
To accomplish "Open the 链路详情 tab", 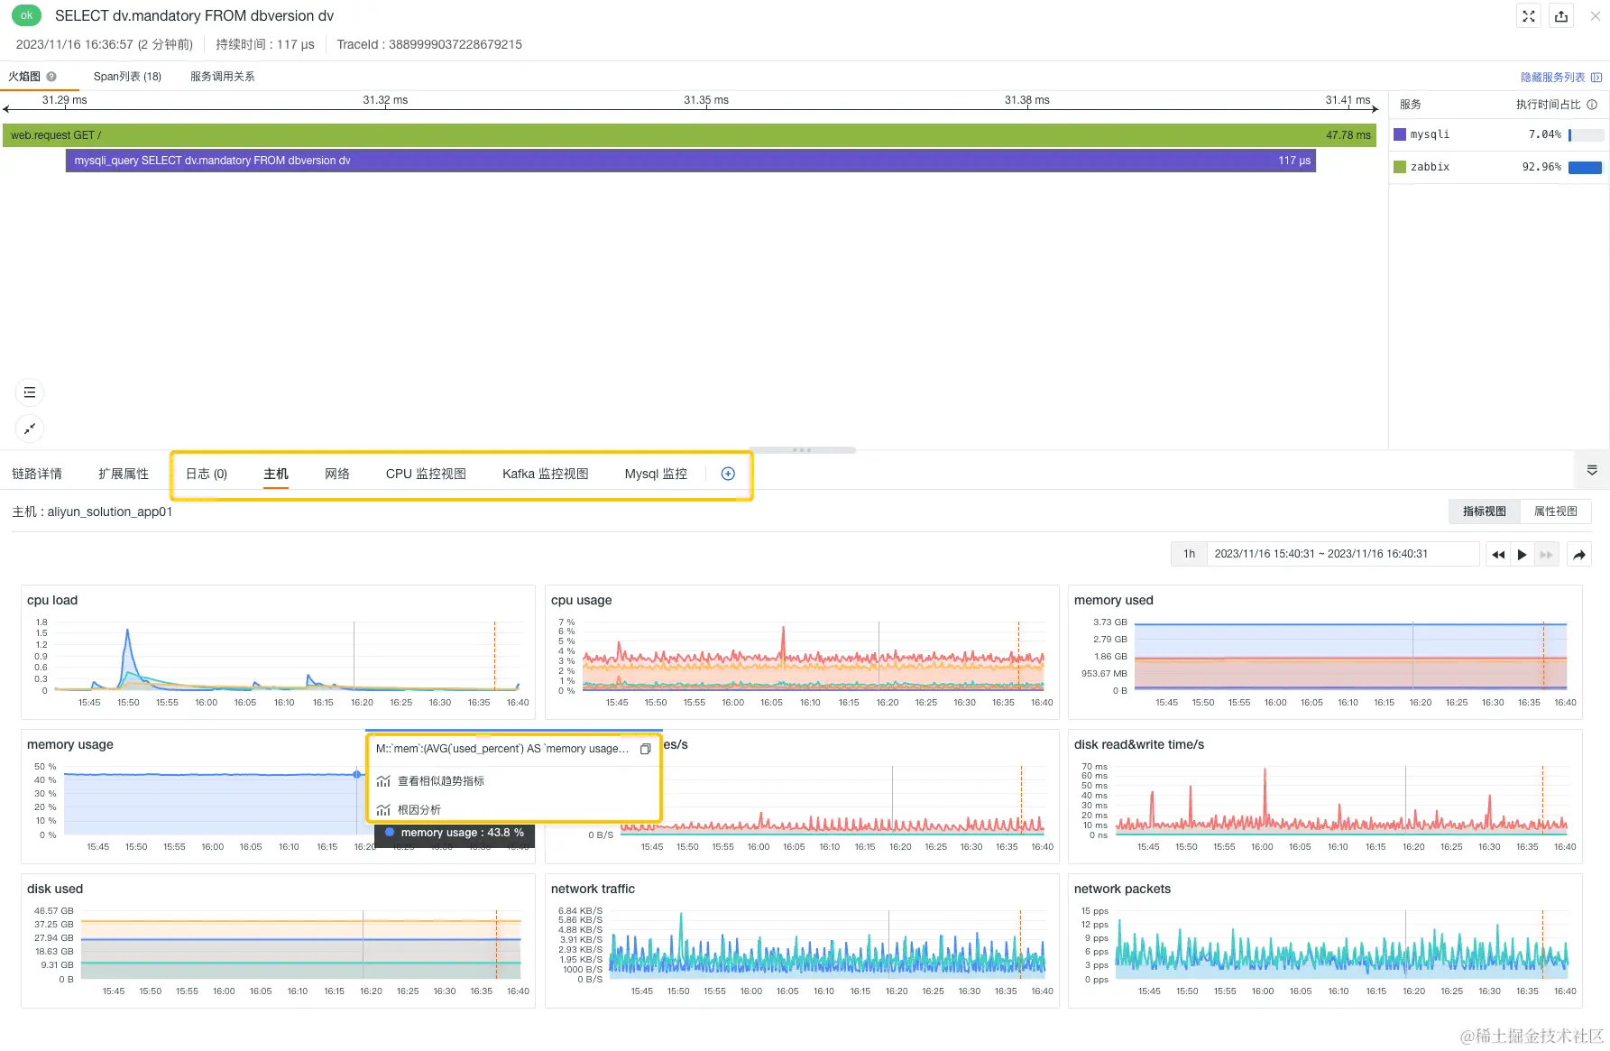I will click(37, 474).
